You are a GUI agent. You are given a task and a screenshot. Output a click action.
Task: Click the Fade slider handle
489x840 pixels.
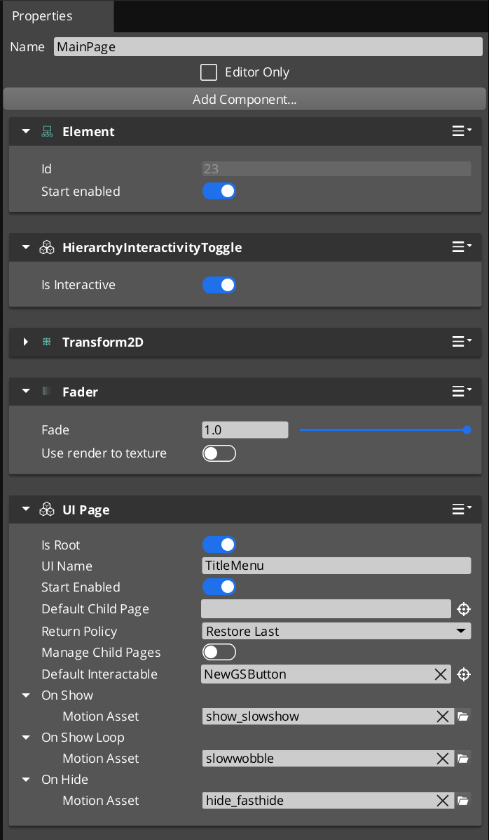[467, 429]
